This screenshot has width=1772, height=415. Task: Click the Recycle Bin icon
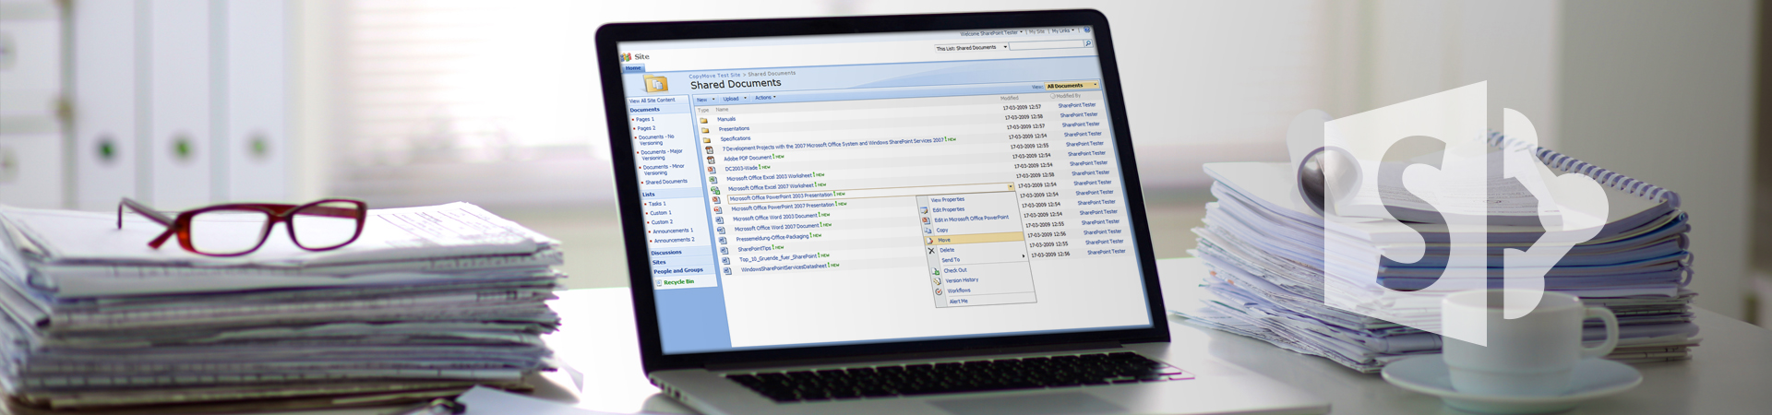coord(659,283)
